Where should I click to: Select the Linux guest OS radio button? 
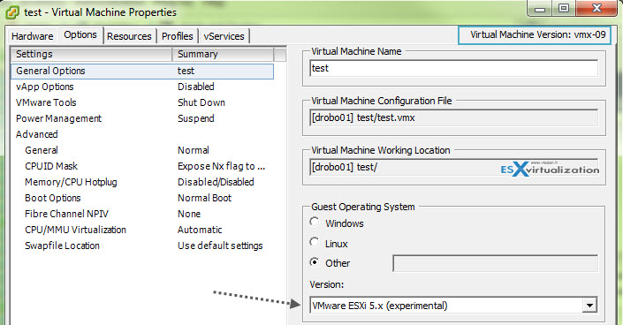tap(315, 242)
